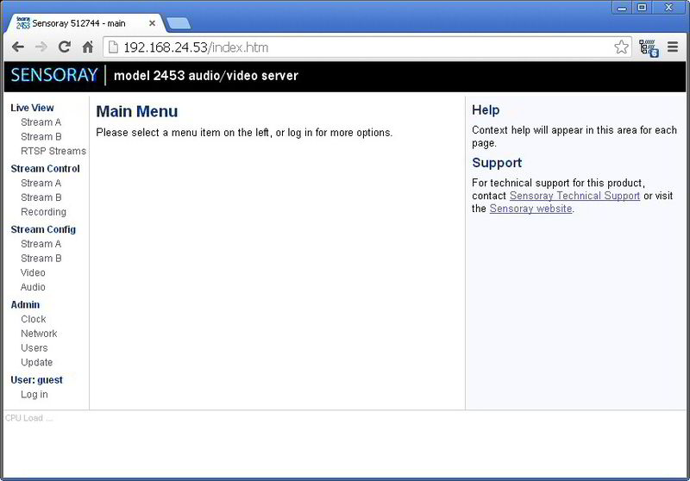690x481 pixels.
Task: Open Video under Stream Config
Action: click(x=33, y=272)
